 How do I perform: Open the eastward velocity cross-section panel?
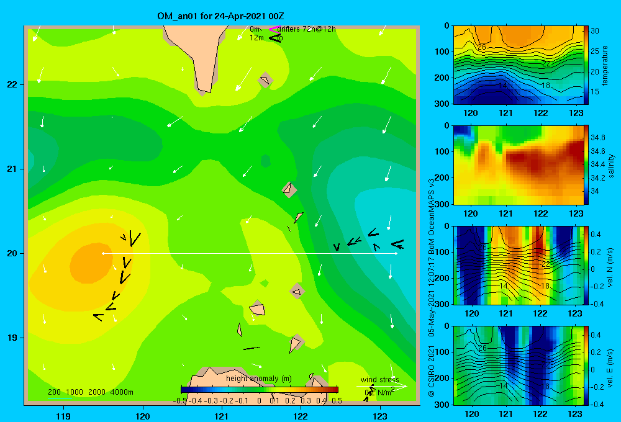[518, 366]
